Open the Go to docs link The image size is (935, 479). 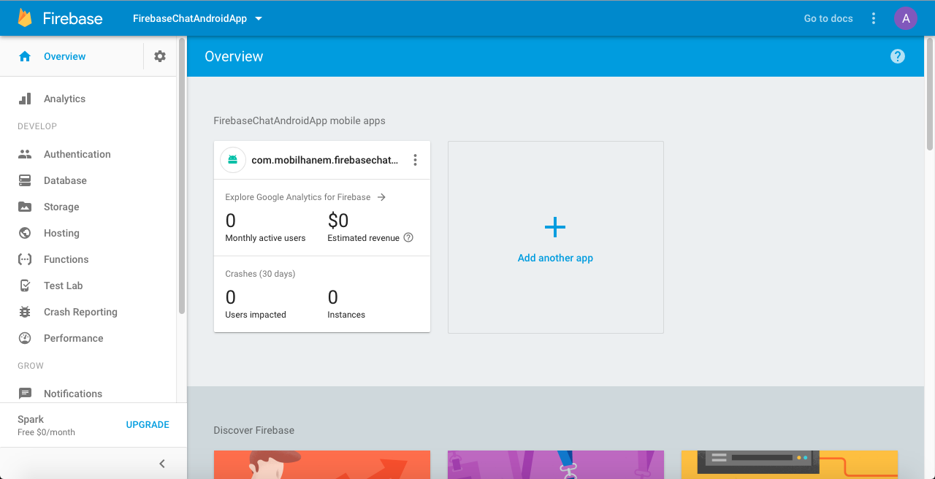828,18
